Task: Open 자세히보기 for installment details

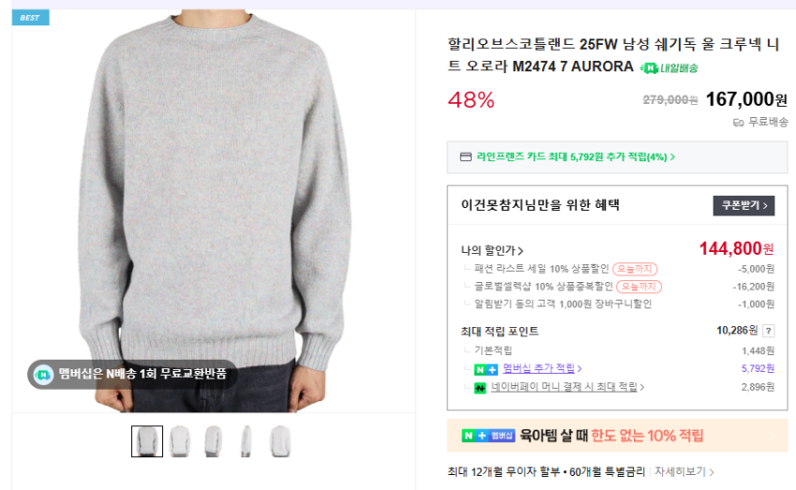Action: pyautogui.click(x=683, y=472)
